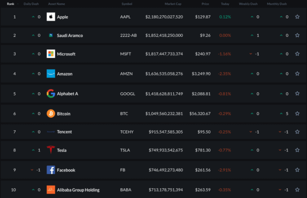
Task: Click the Weekly Dash column header
Action: click(x=248, y=4)
